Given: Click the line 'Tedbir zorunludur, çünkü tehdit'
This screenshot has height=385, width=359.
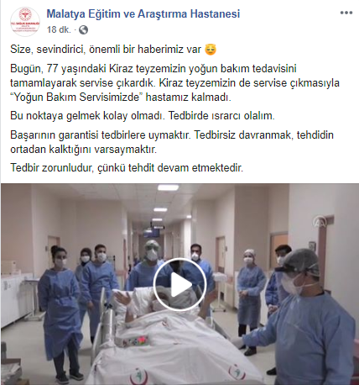Looking at the screenshot, I should pos(127,168).
